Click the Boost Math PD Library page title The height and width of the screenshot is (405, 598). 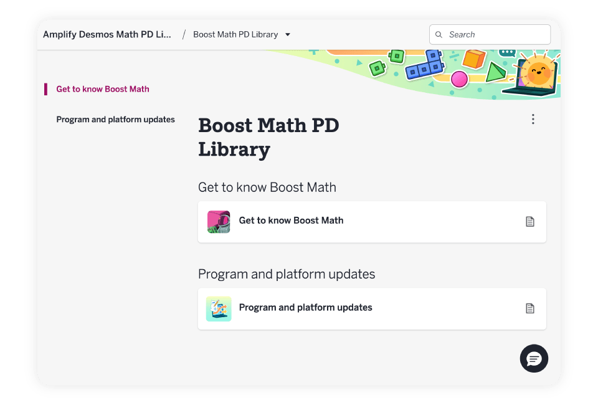pyautogui.click(x=268, y=137)
